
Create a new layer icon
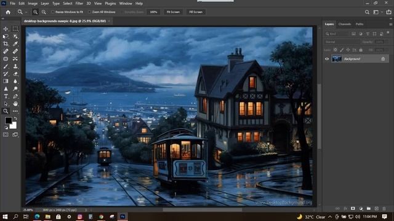click(376, 209)
